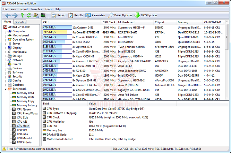Screen dimensions: 231x153
Task: Open the File menu
Action: 5,9
